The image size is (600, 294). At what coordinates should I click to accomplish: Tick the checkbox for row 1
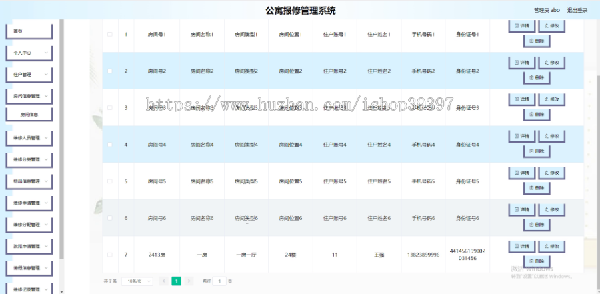point(110,34)
